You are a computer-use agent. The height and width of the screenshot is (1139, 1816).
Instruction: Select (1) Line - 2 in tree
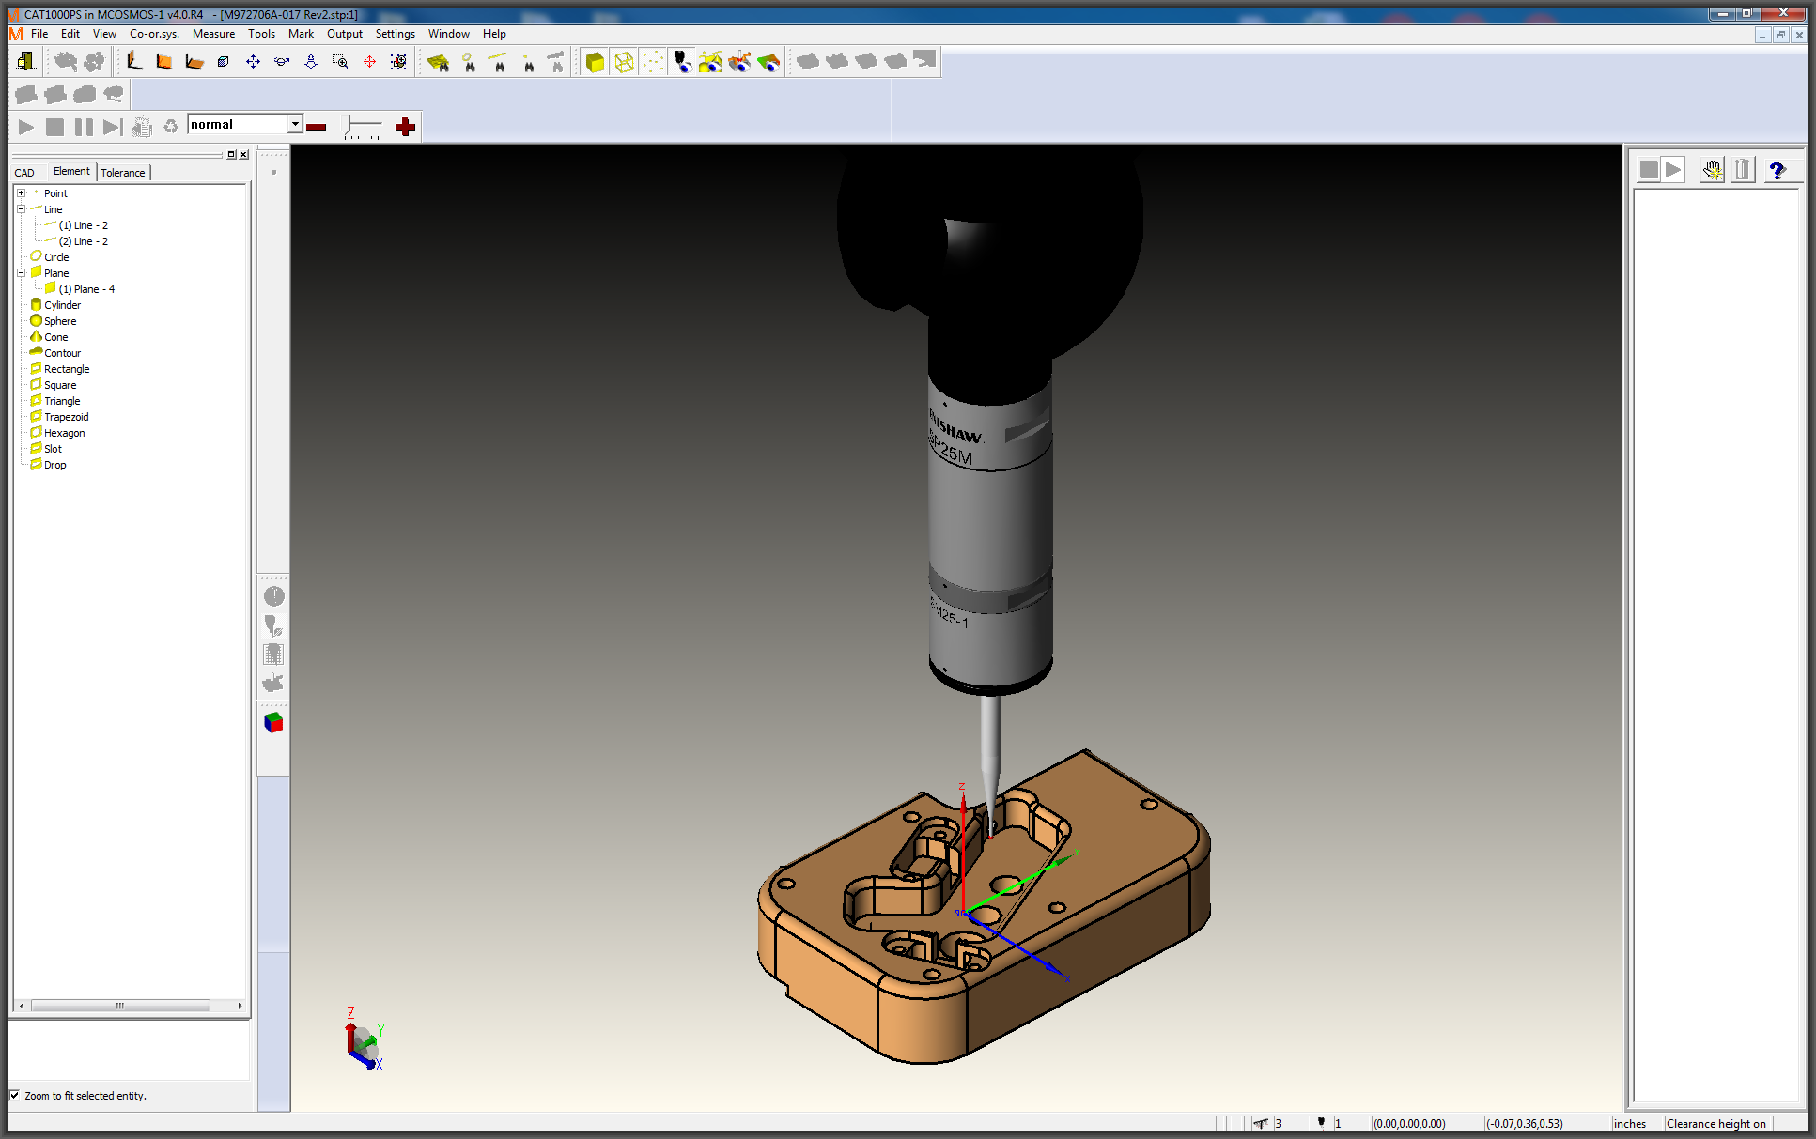[84, 225]
